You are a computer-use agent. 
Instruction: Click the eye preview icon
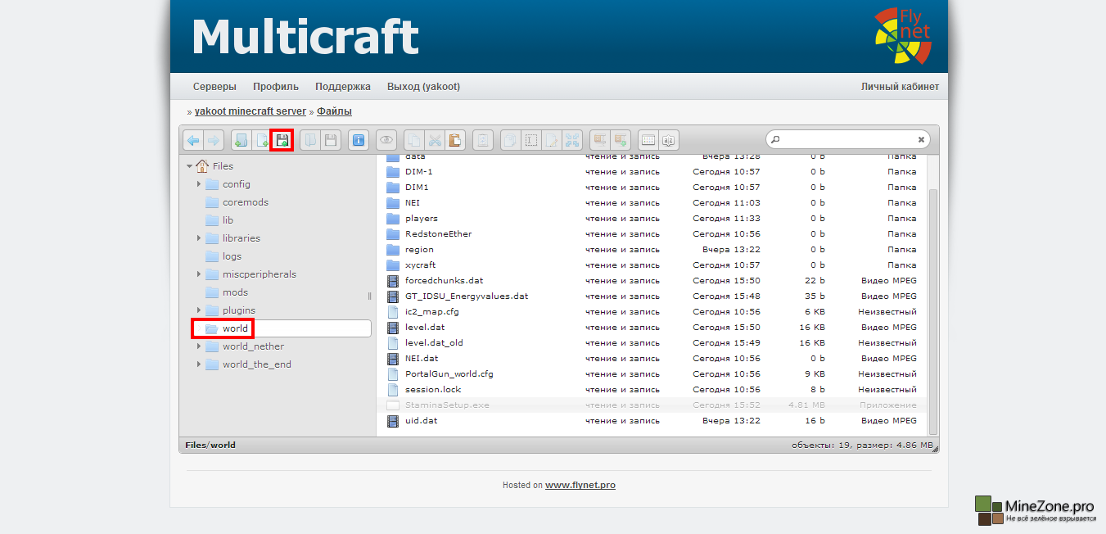click(x=386, y=141)
